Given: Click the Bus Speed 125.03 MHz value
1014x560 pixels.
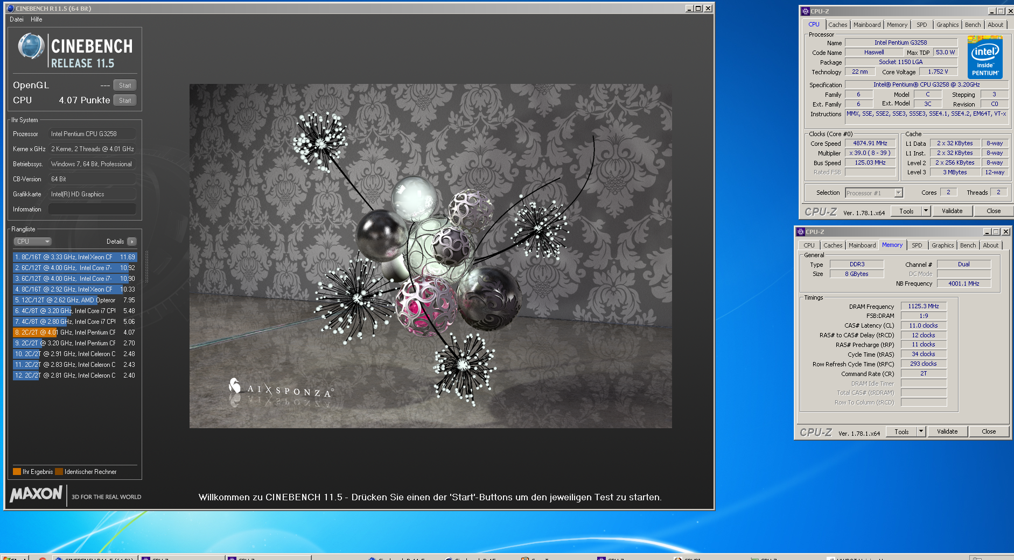Looking at the screenshot, I should point(870,163).
